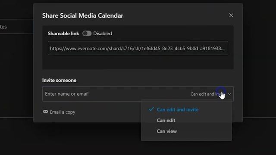
Task: Toggle the Shareable link switch
Action: pos(87,34)
